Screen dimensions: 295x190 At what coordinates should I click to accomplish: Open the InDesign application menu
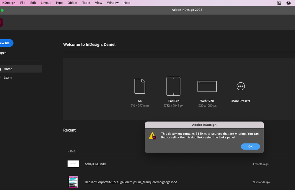coord(8,3)
